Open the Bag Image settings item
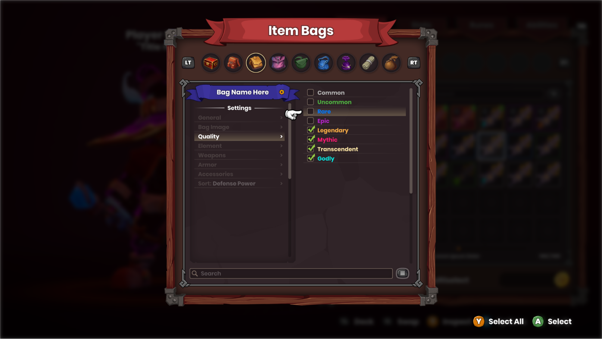Image resolution: width=602 pixels, height=339 pixels. click(x=239, y=127)
